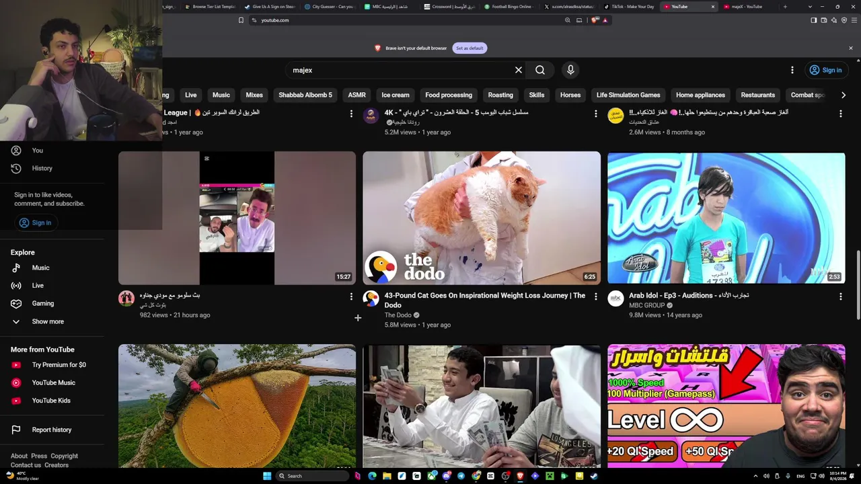Open the browser's new tab button

click(785, 7)
